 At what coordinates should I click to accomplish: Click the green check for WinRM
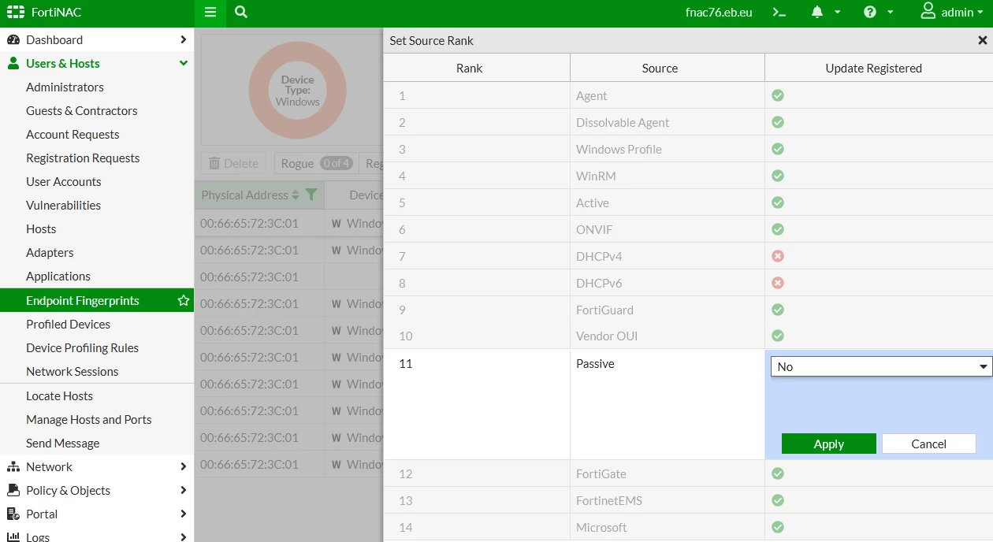tap(778, 176)
